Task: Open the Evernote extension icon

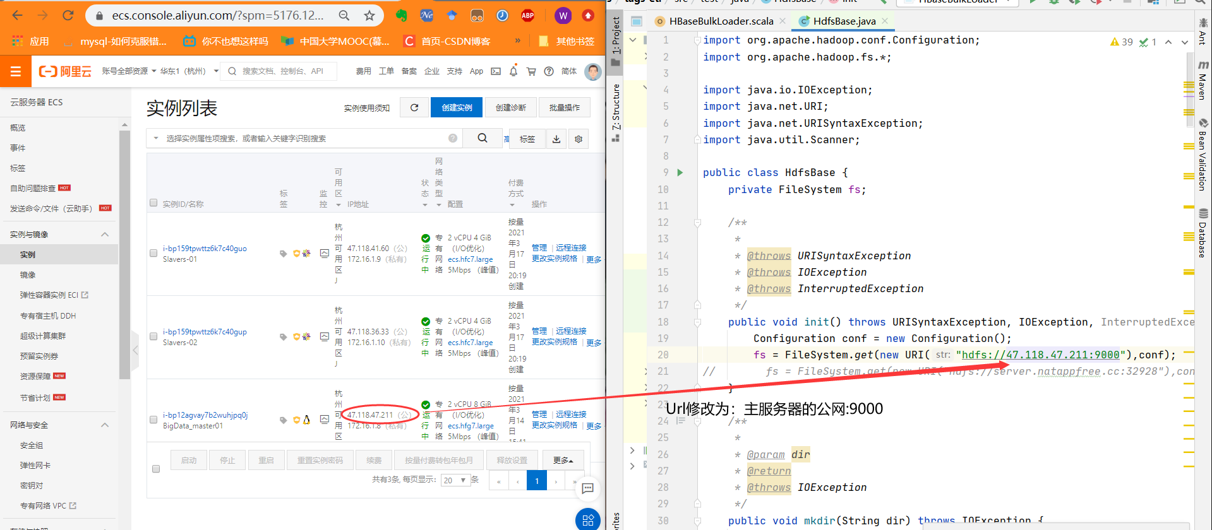Action: [x=402, y=15]
